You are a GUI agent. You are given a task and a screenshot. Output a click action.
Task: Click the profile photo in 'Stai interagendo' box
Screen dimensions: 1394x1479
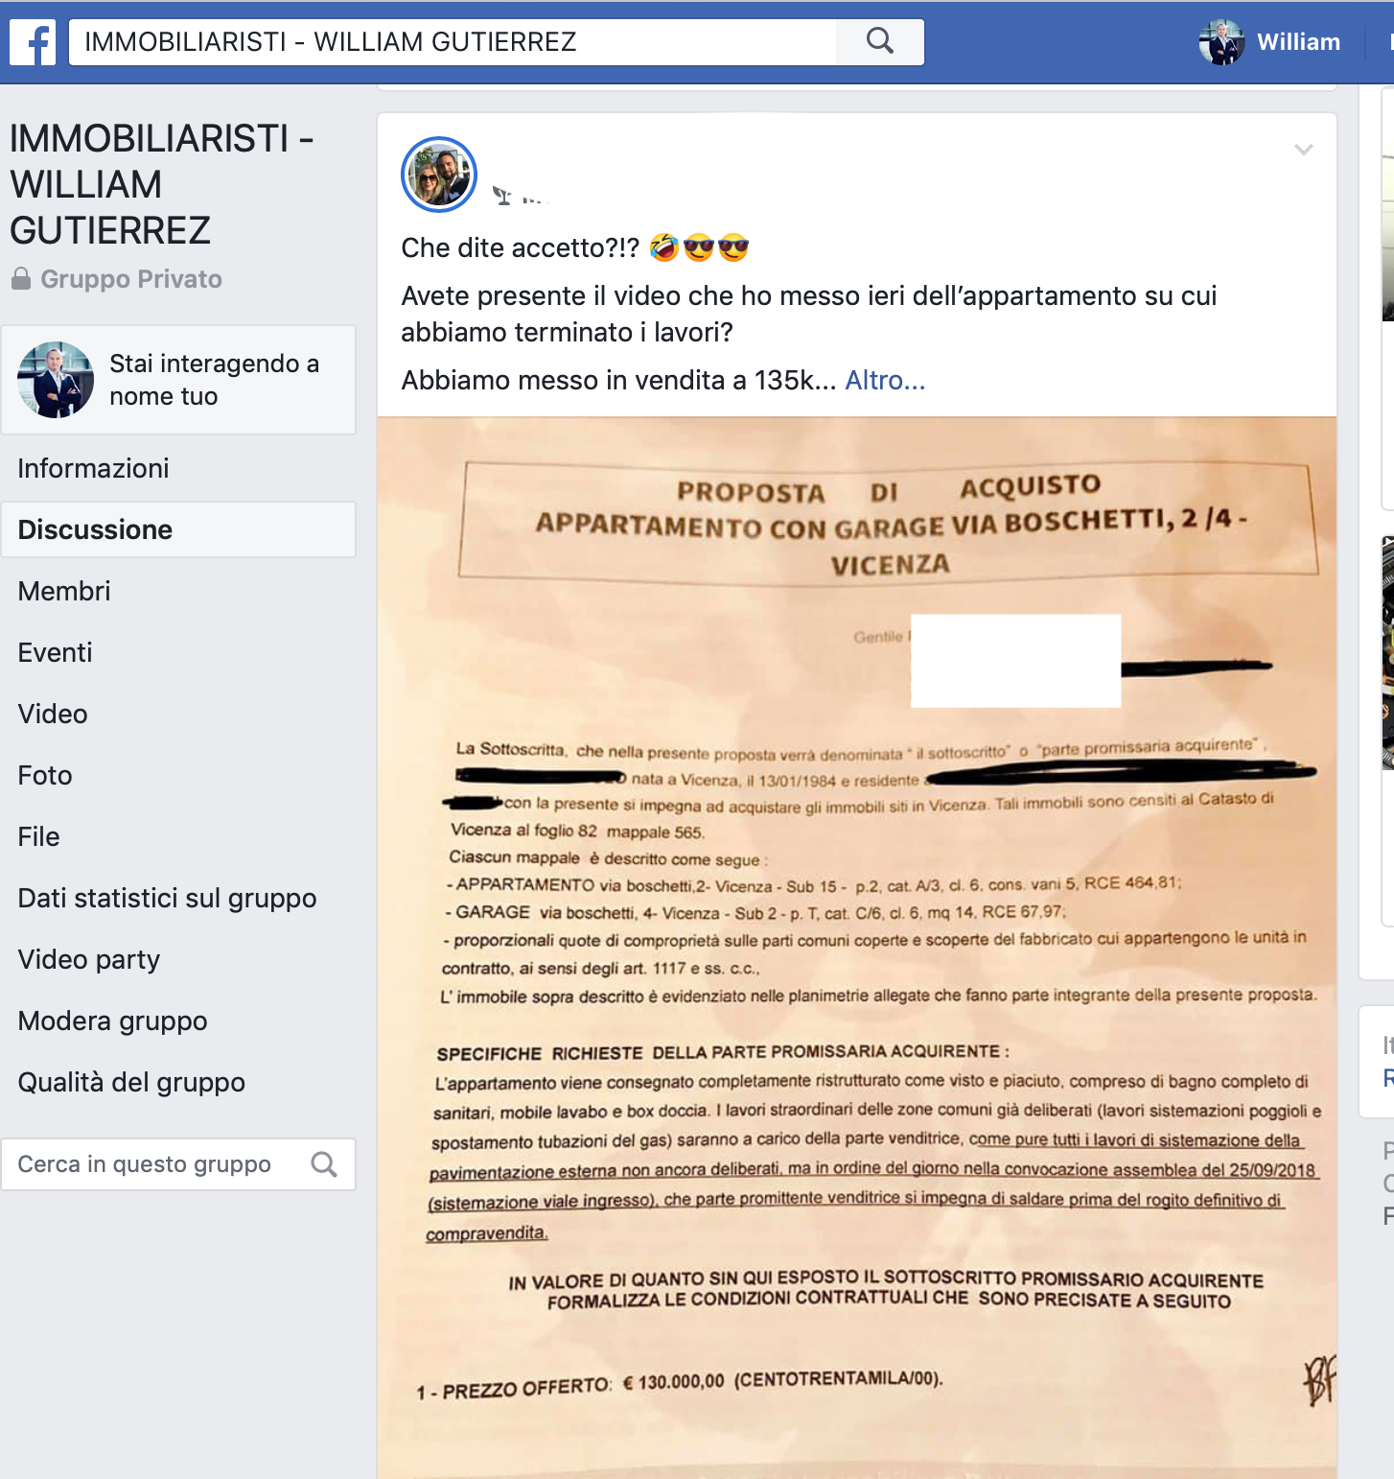(56, 380)
